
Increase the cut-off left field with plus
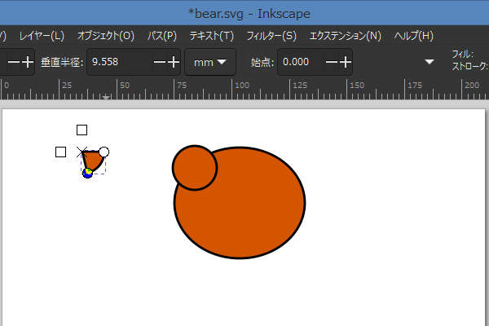[x=28, y=62]
